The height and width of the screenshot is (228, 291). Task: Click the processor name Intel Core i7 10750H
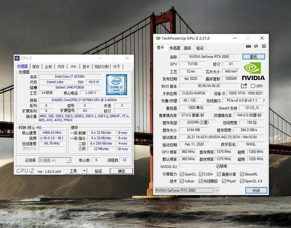click(70, 76)
